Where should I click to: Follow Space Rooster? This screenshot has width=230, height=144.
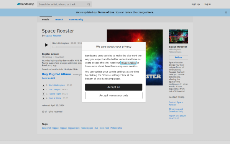pos(178,57)
